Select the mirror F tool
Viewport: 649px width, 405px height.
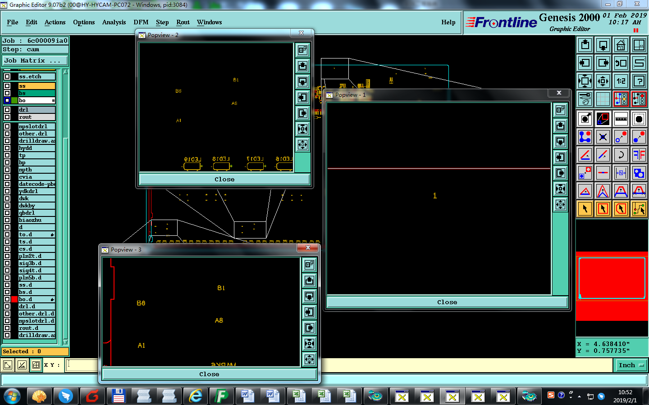click(x=639, y=155)
